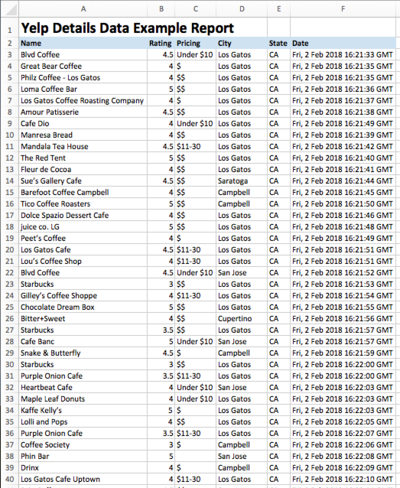This screenshot has width=400, height=488.
Task: Select column E header
Action: (278, 9)
